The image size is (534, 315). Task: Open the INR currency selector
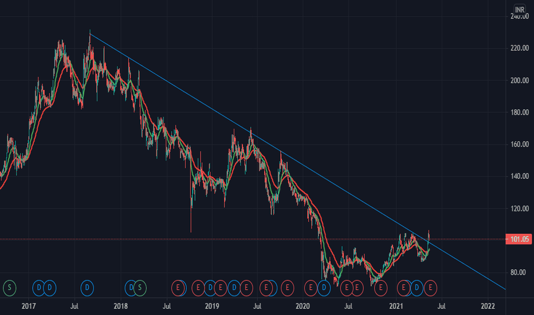click(x=520, y=10)
